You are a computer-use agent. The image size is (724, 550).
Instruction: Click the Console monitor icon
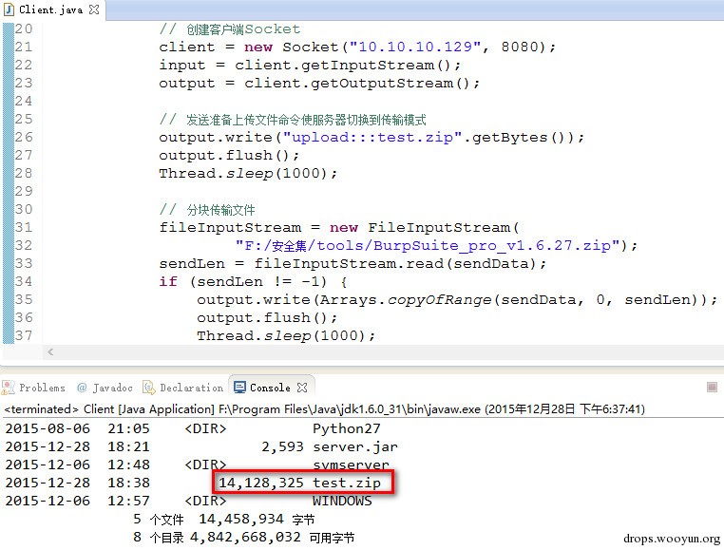(x=239, y=387)
